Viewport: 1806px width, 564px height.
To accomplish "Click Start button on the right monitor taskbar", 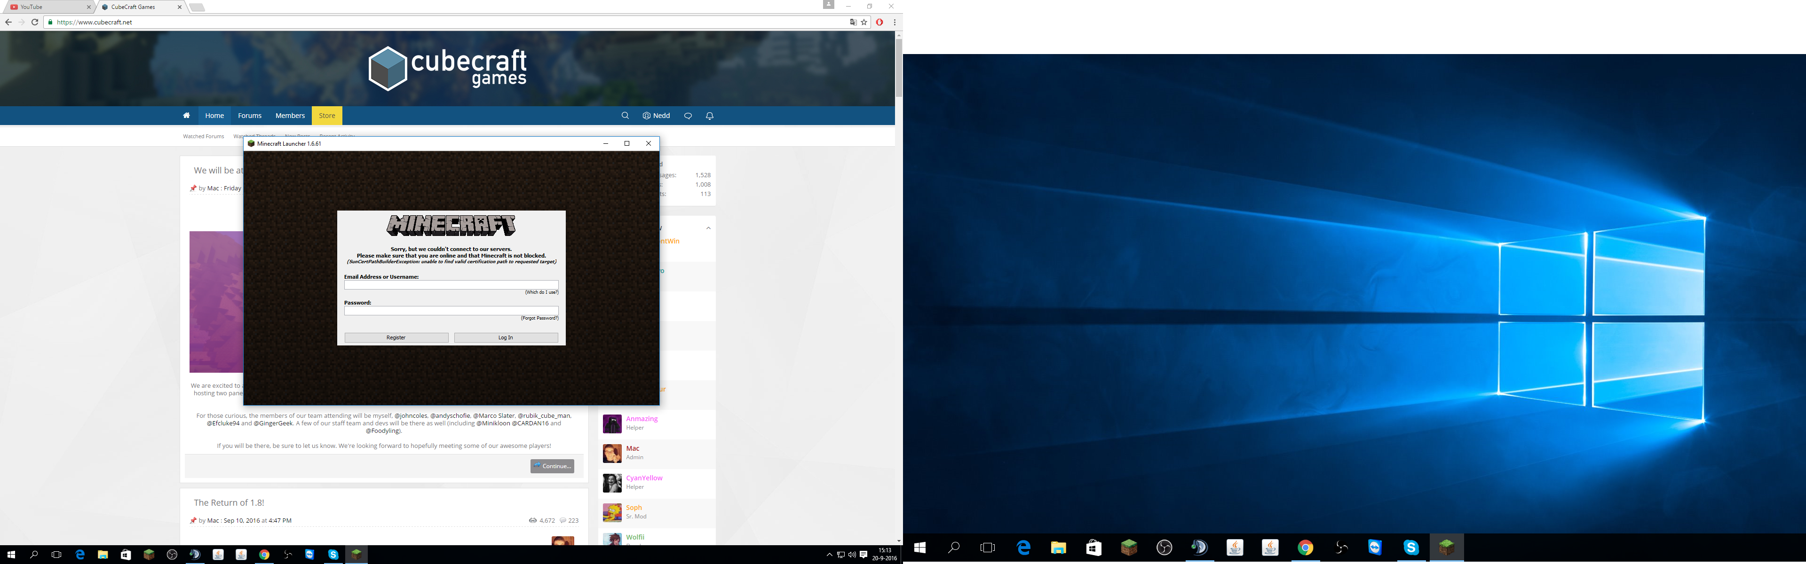I will [x=919, y=547].
